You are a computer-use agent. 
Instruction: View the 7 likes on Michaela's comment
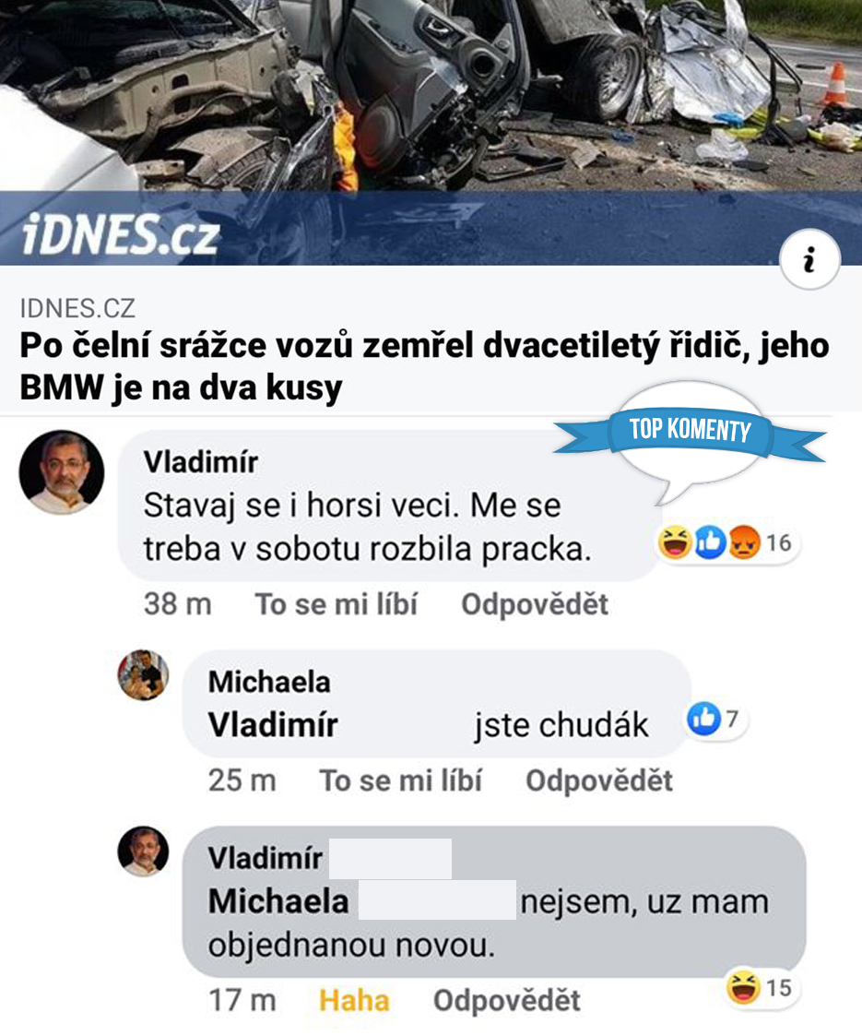714,719
